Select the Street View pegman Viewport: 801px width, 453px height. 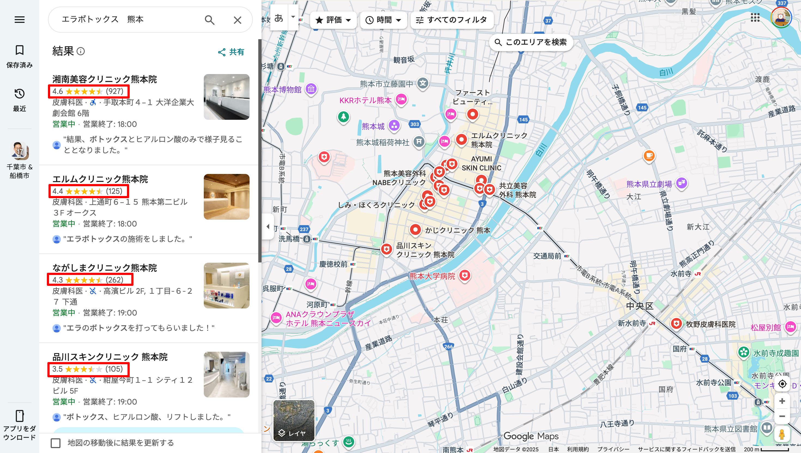tap(782, 434)
